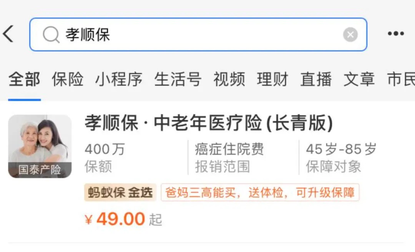Open 孝顺保·中老年医疗险(长青版) product title
The image size is (415, 252).
click(209, 123)
